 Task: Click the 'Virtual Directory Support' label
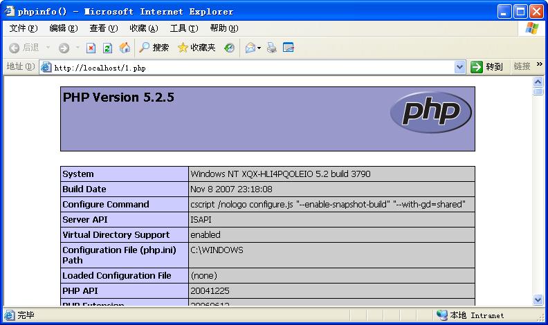[116, 235]
